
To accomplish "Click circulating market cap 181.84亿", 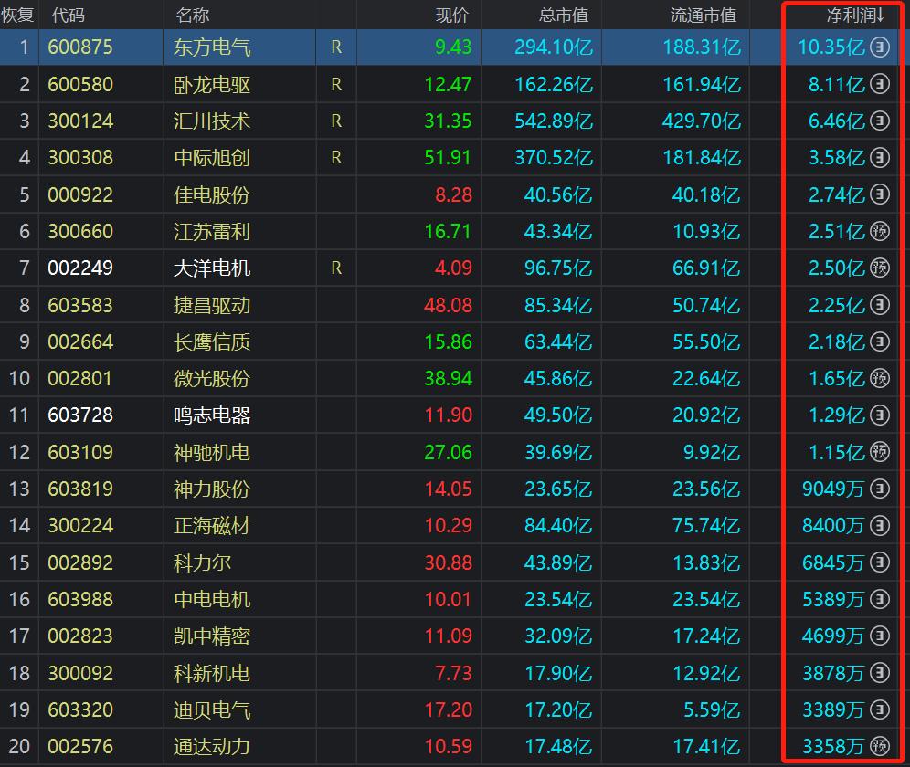I will 702,157.
